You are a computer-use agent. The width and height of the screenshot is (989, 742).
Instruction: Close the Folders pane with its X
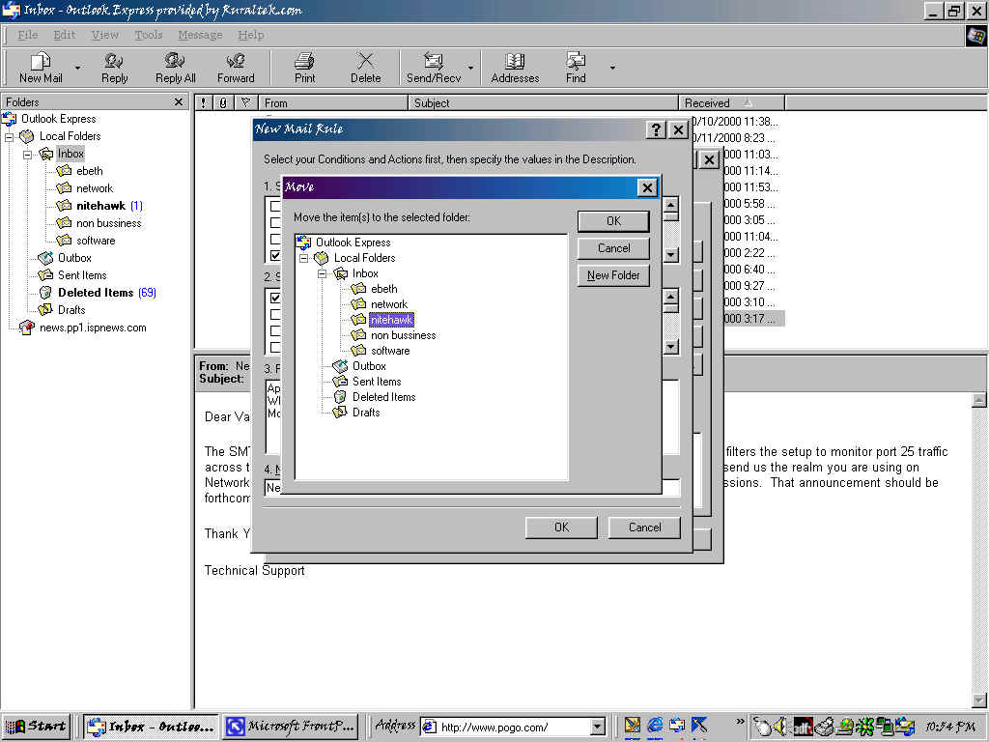(179, 101)
